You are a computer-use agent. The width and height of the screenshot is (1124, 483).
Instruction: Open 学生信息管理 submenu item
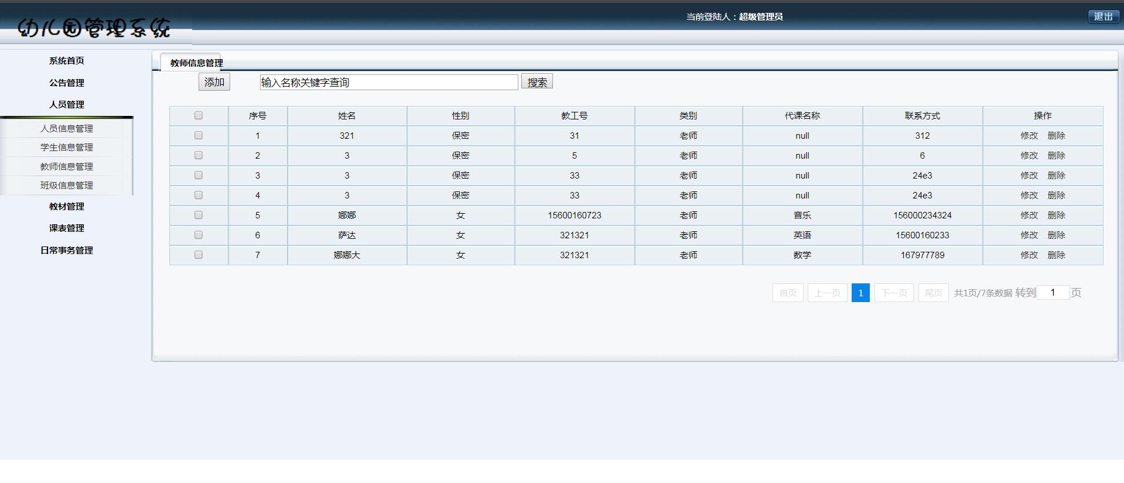(67, 148)
